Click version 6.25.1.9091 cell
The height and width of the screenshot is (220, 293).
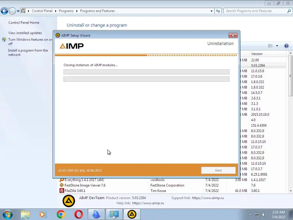pyautogui.click(x=259, y=174)
